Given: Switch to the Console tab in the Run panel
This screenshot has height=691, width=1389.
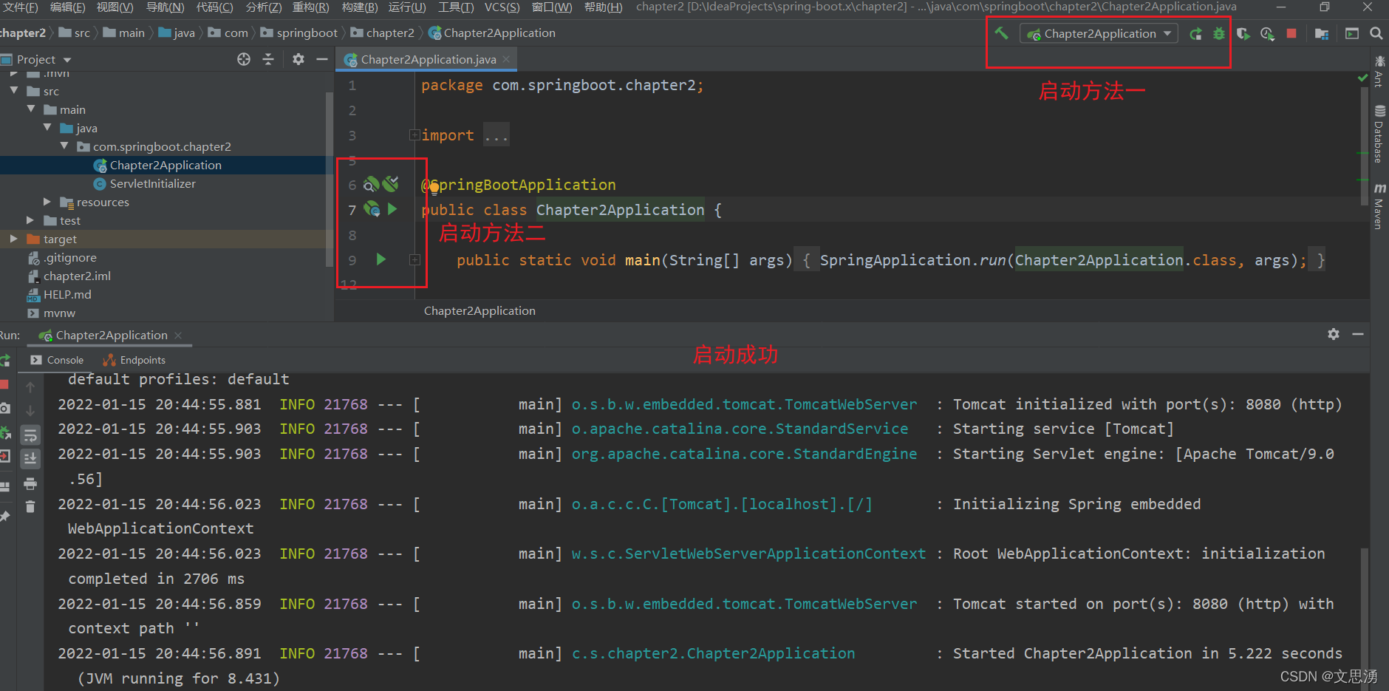Looking at the screenshot, I should [58, 360].
